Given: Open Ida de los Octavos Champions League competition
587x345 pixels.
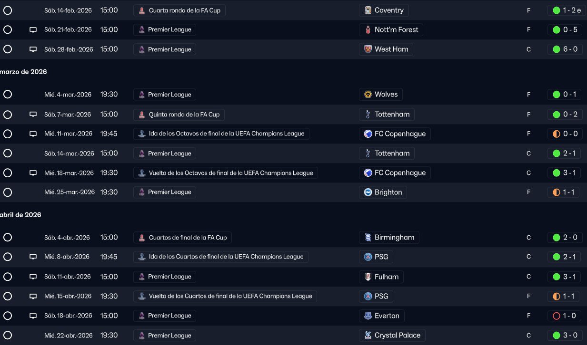Looking at the screenshot, I should [221, 134].
